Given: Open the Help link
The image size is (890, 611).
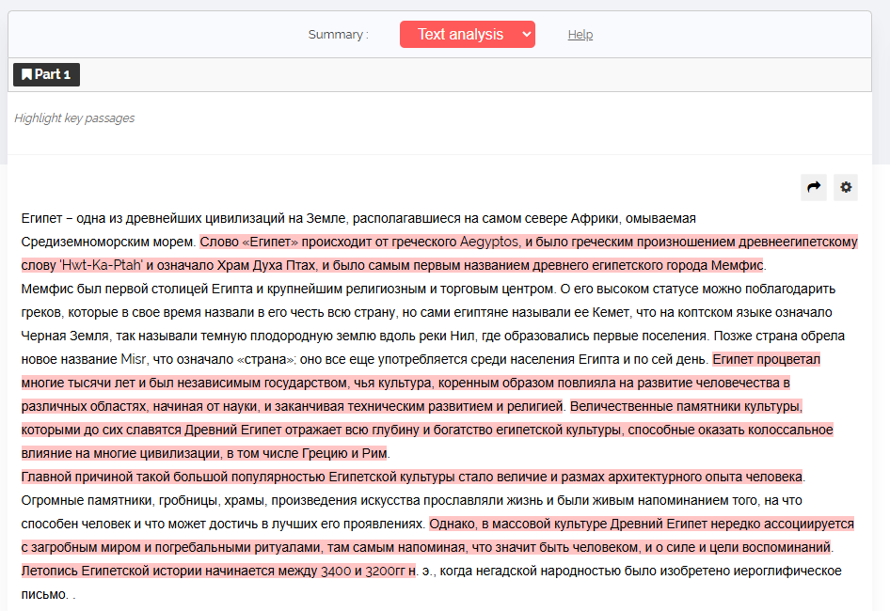Looking at the screenshot, I should [x=580, y=35].
